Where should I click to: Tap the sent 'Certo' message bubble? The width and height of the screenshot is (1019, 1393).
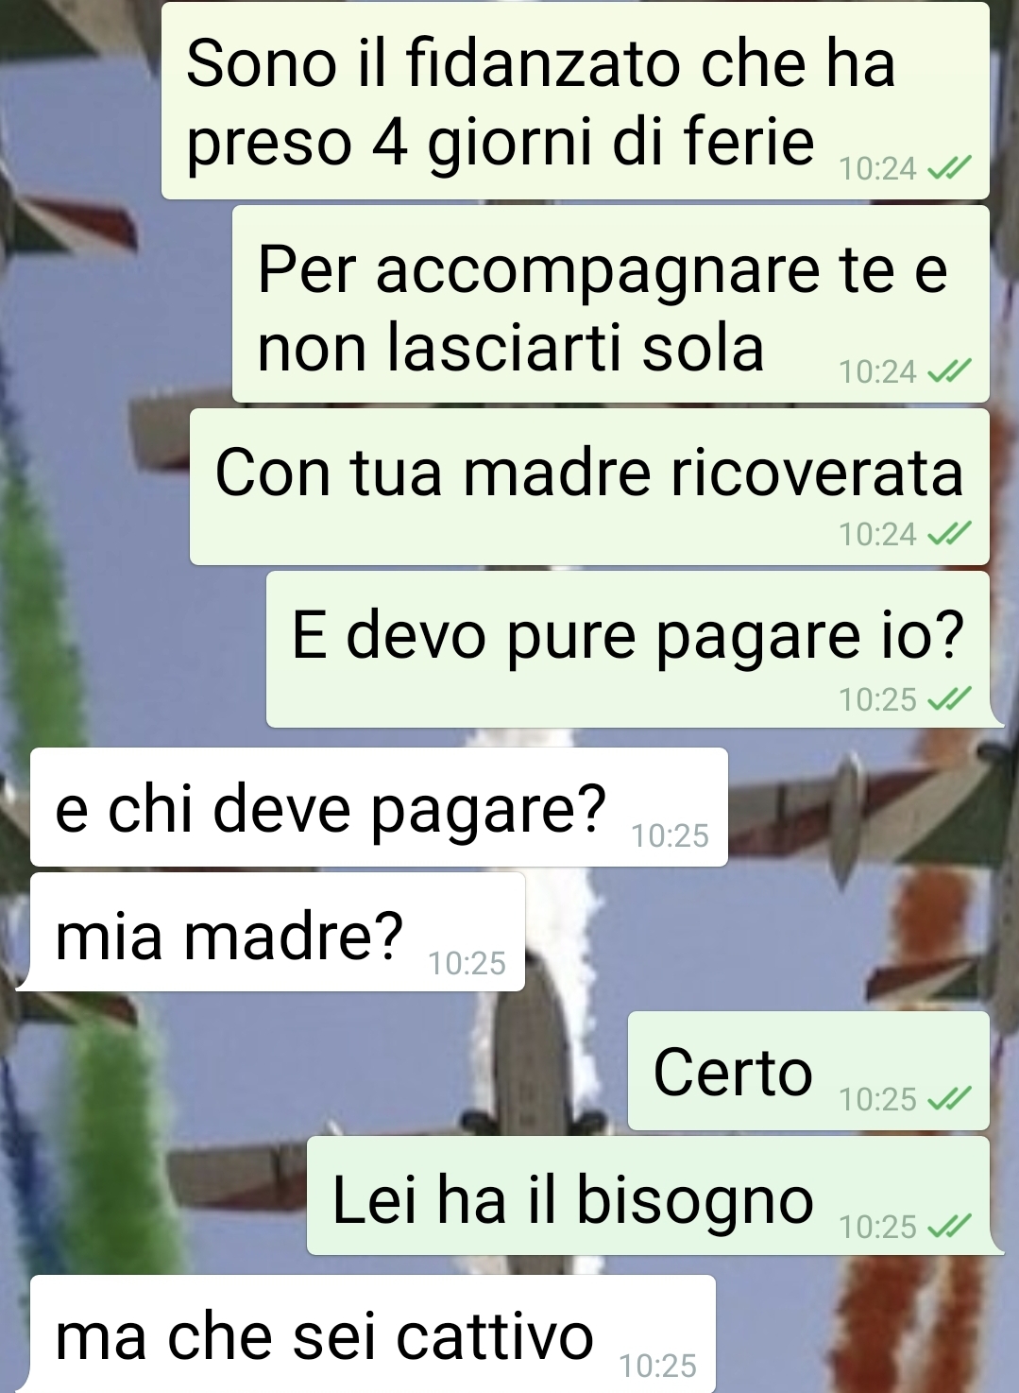[808, 1071]
